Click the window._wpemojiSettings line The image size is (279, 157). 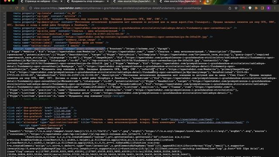pyautogui.click(x=44, y=128)
